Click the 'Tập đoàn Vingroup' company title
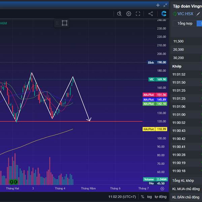This screenshot has width=202, height=202. click(x=187, y=6)
